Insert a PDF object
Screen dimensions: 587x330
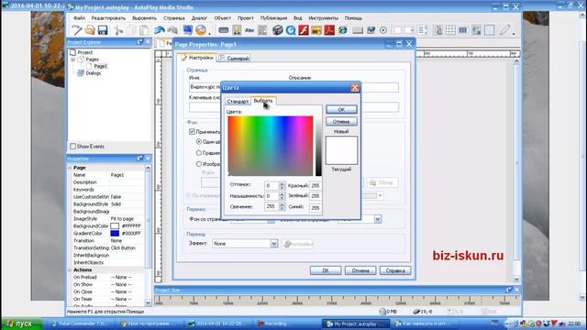coord(329,30)
